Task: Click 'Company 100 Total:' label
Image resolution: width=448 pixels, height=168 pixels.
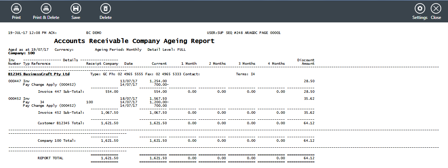Action: (x=57, y=141)
